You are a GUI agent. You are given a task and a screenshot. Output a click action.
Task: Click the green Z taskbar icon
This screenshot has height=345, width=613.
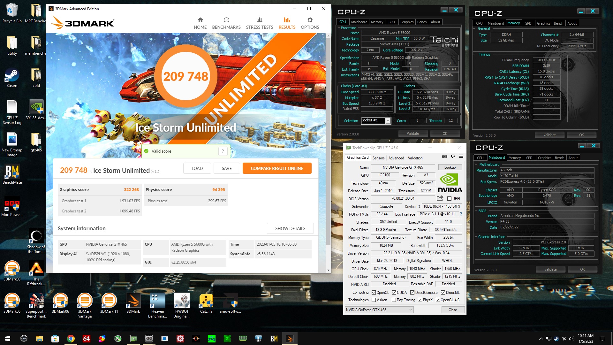pyautogui.click(x=227, y=339)
